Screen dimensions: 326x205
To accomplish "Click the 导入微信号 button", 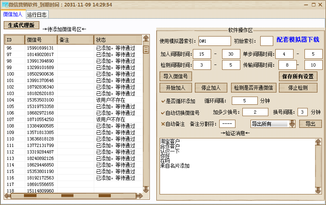I will 176,76.
